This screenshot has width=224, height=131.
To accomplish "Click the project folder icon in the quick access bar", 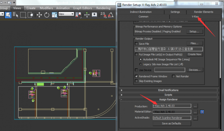I will pyautogui.click(x=10, y=2).
